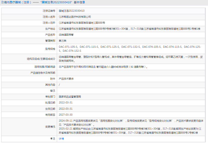This screenshot has height=143, width=208.
Task: Click the 管理类别 row label
Action: 50,41
